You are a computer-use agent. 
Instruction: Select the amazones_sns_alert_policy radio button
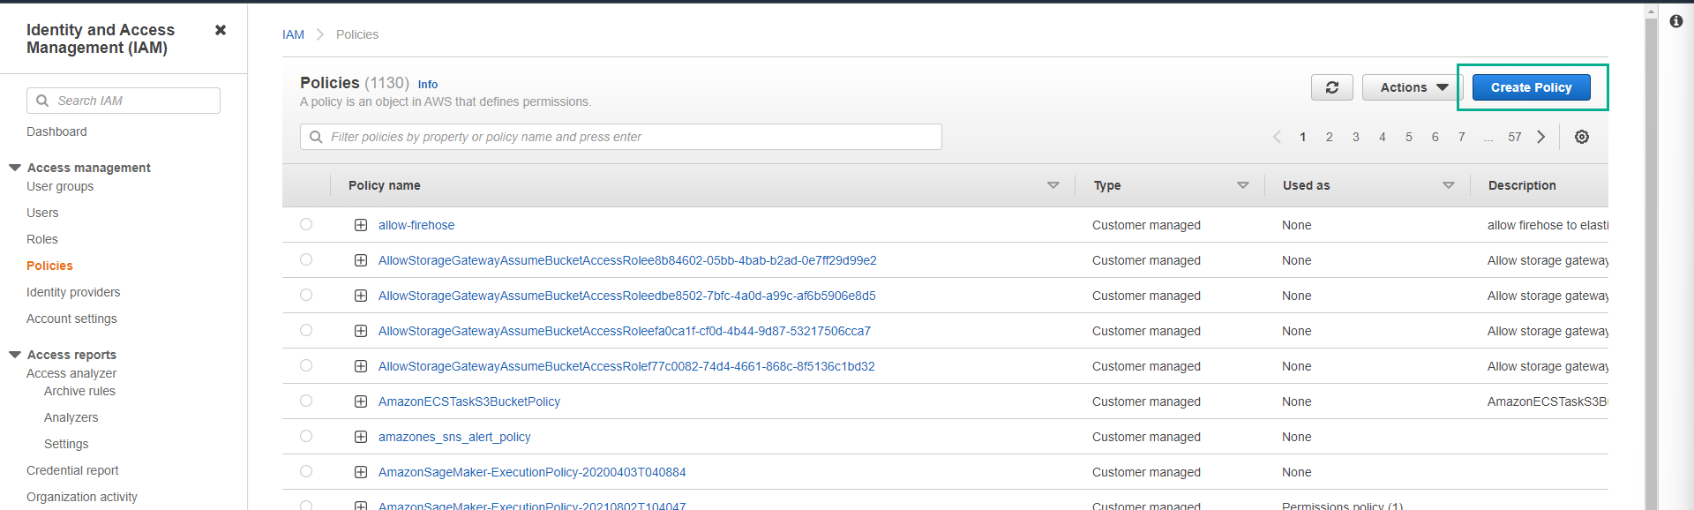(x=306, y=436)
